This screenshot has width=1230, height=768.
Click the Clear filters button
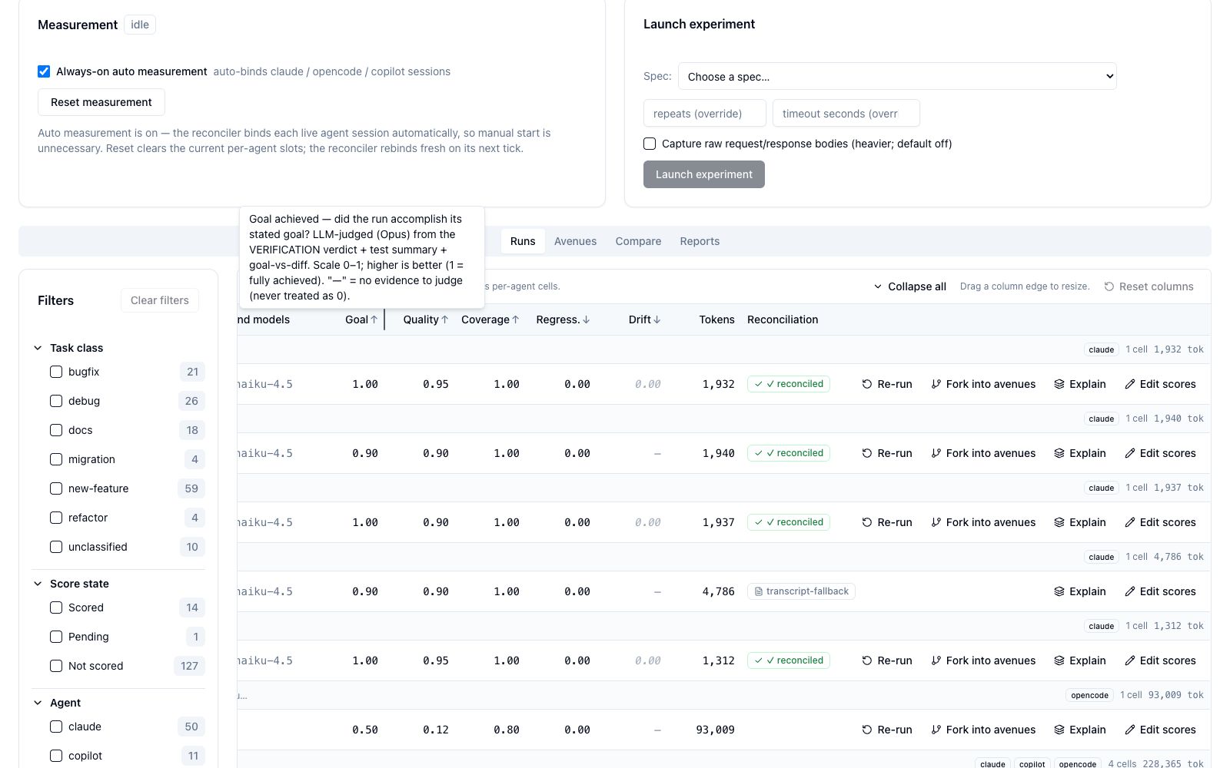pos(160,300)
